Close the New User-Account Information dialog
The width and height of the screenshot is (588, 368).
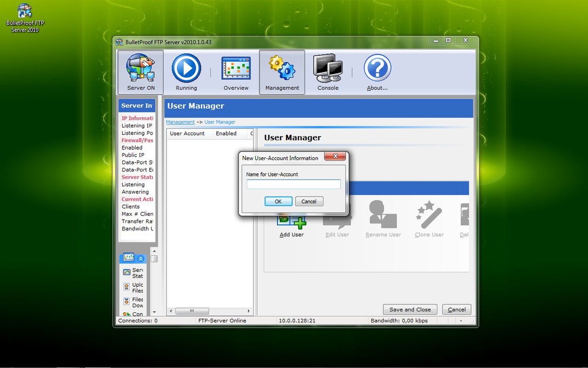coord(335,156)
